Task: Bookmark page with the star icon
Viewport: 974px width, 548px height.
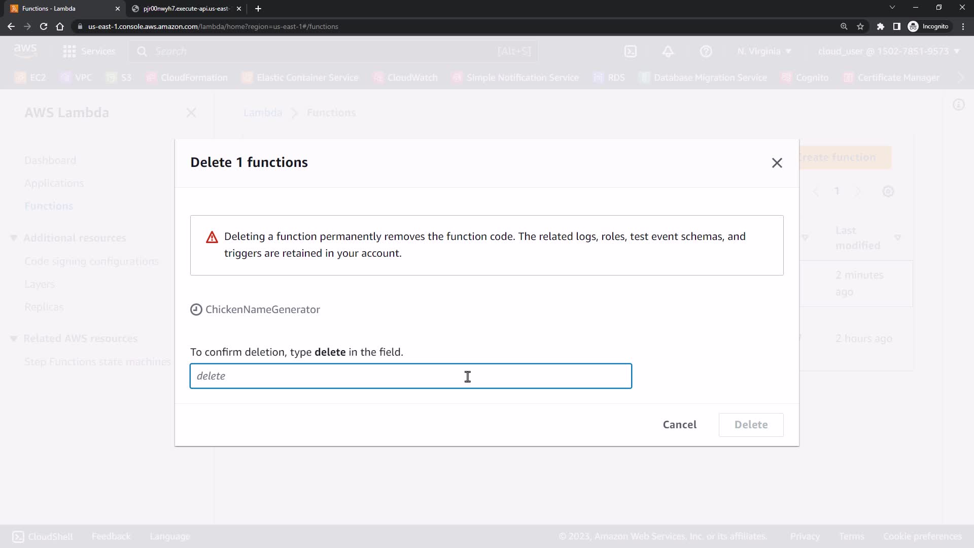Action: coord(860,26)
